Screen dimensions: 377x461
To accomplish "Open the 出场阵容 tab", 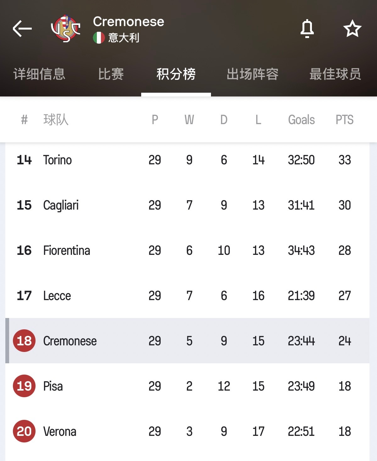I will [252, 74].
